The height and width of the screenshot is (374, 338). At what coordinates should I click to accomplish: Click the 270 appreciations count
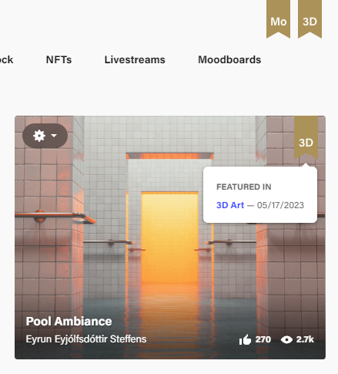point(263,339)
